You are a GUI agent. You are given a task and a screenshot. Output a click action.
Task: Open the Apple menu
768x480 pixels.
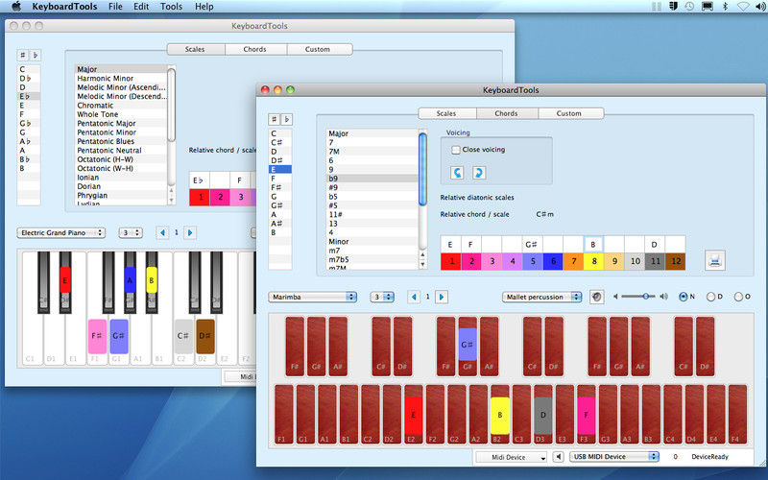click(16, 7)
